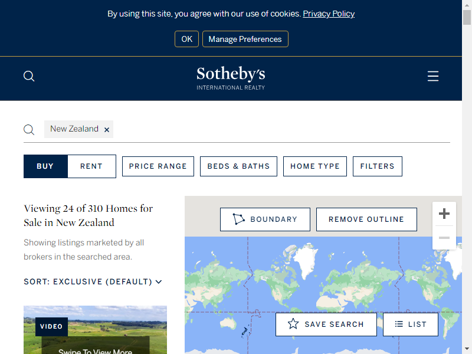Save this search with the star button
472x354 pixels.
[x=326, y=324]
